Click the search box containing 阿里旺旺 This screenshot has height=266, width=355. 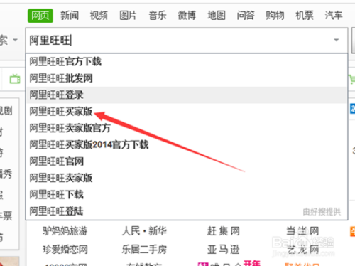tap(187, 41)
